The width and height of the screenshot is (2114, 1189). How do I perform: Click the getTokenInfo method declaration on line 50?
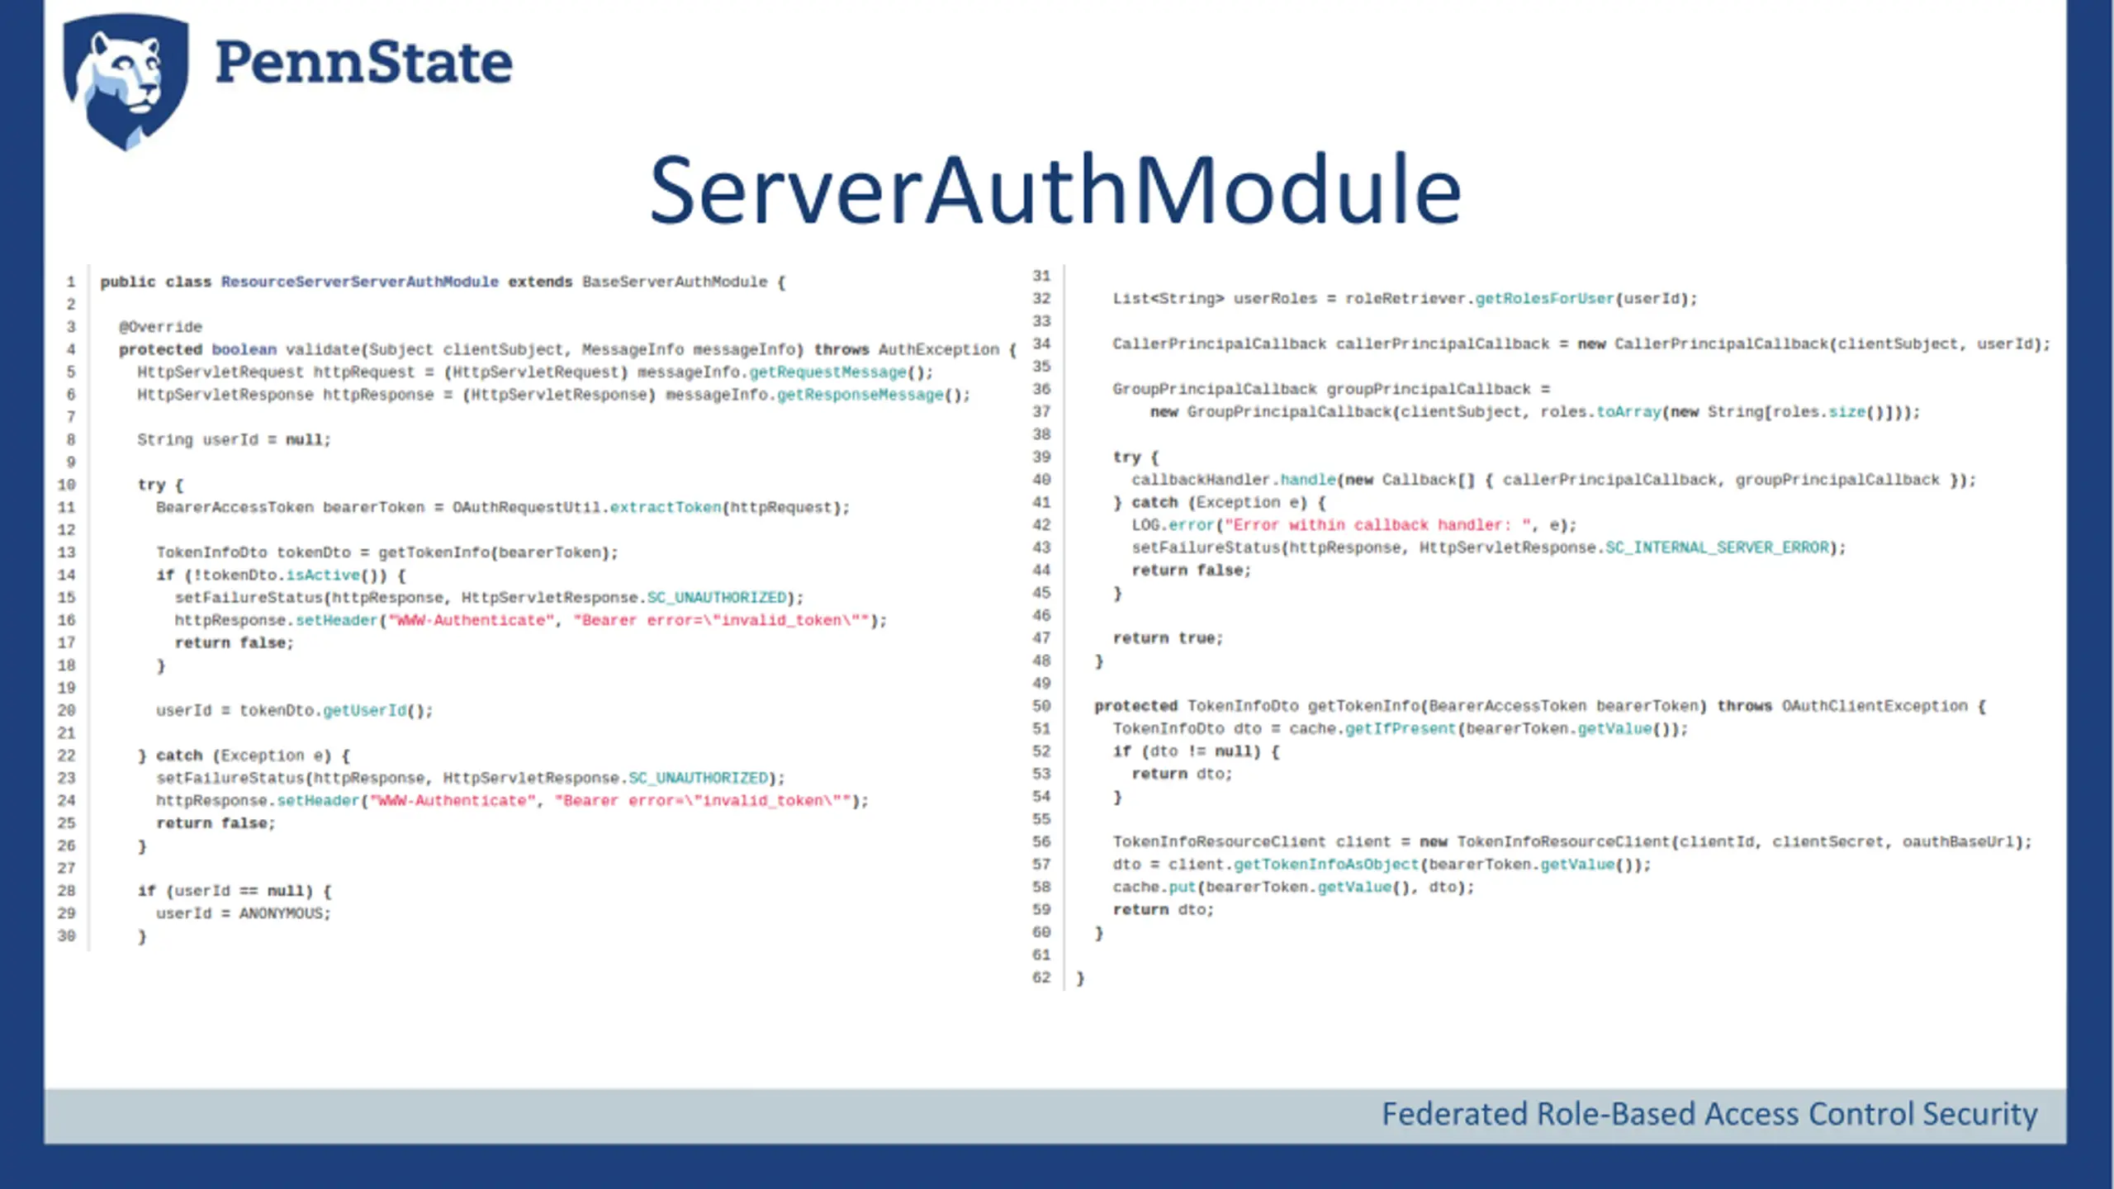point(1540,706)
